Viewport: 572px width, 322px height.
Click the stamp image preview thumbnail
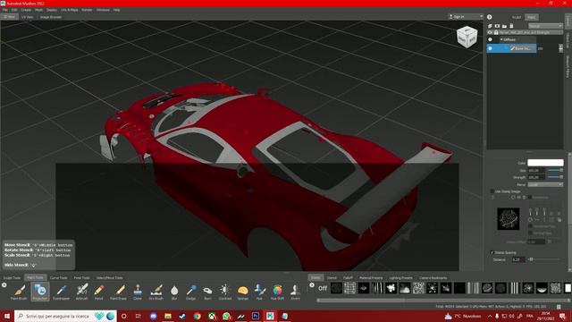coord(509,219)
